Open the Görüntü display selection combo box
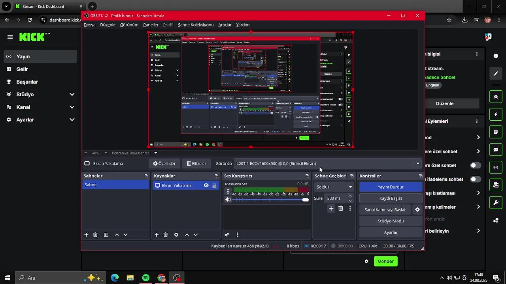This screenshot has width=506, height=284. [327, 164]
